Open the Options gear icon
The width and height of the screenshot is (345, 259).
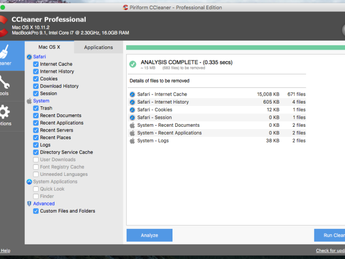tap(5, 112)
